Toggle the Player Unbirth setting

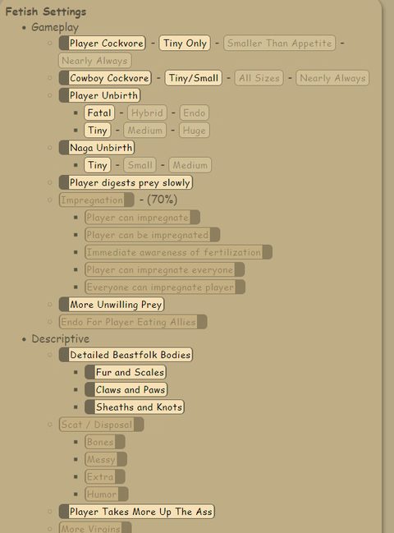pyautogui.click(x=99, y=95)
